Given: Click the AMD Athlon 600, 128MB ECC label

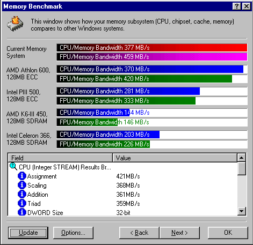Looking at the screenshot, I should point(28,73).
